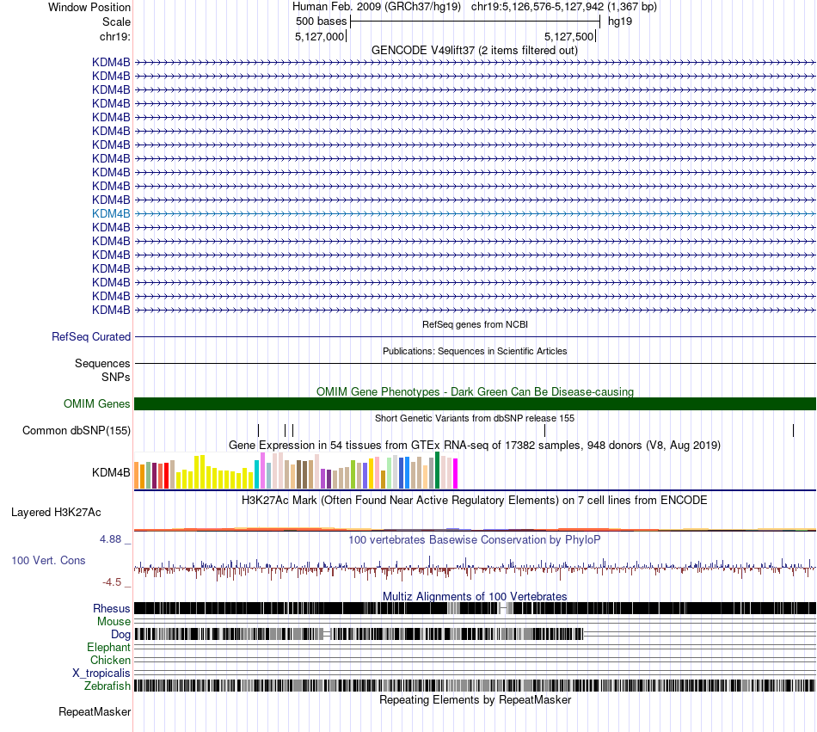
Task: Open Repeating Elements by RepeatMasker title
Action: pos(475,699)
